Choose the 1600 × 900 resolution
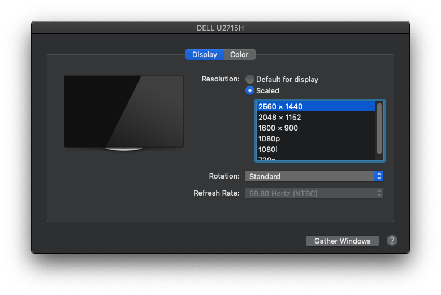This screenshot has width=441, height=295. coord(315,128)
